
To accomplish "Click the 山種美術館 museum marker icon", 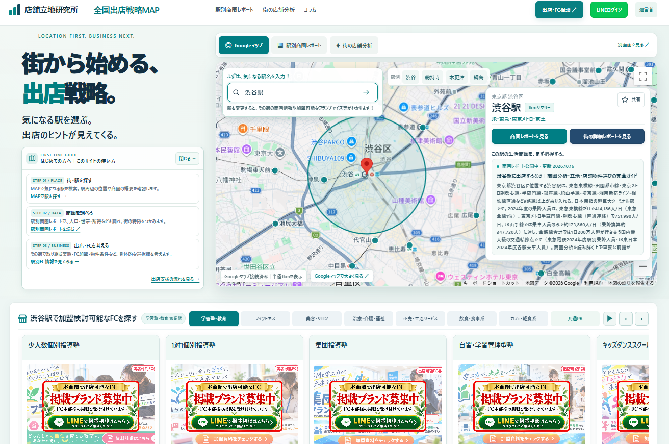I will pyautogui.click(x=431, y=200).
